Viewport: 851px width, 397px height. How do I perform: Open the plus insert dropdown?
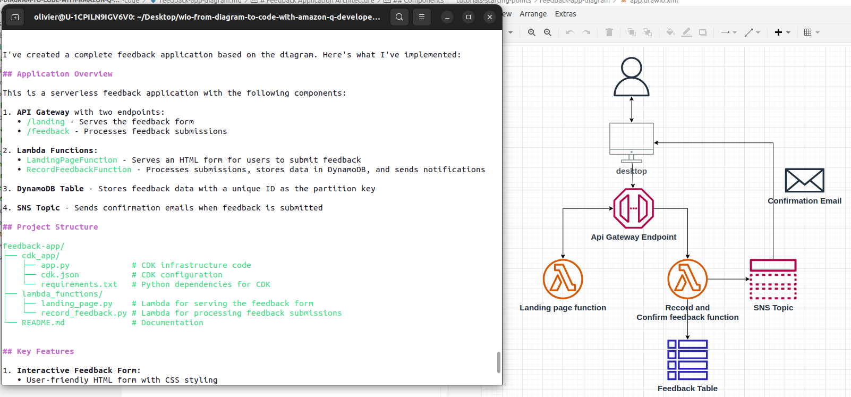coord(782,32)
